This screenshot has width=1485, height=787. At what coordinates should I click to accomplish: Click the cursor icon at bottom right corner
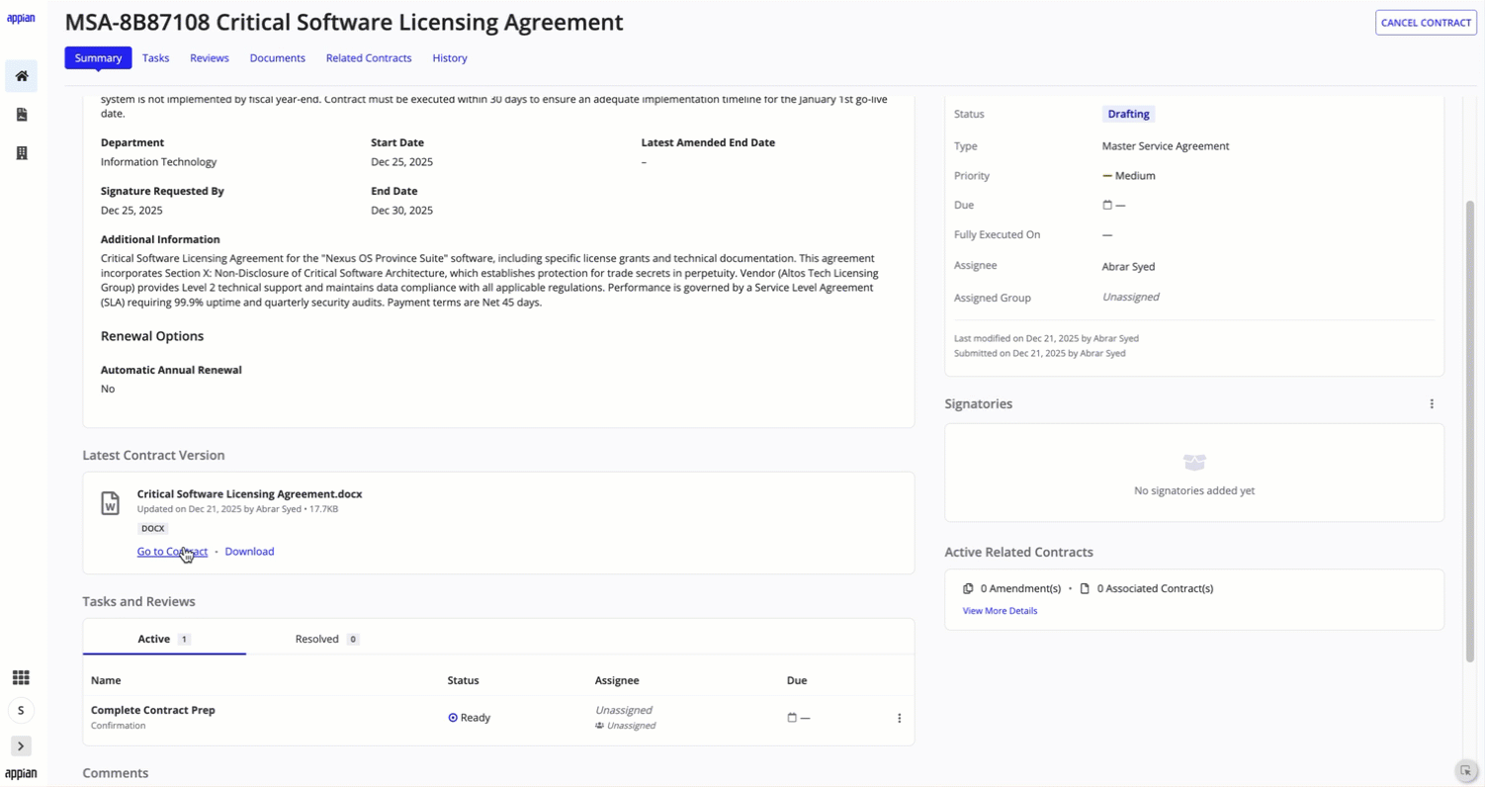pos(1466,771)
